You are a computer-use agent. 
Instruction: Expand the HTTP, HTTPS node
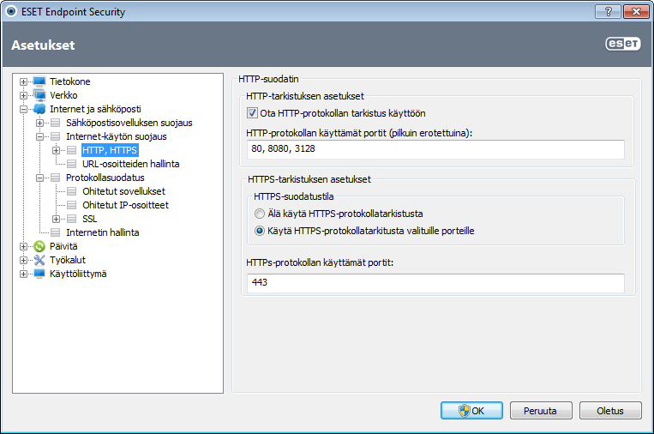tap(56, 150)
